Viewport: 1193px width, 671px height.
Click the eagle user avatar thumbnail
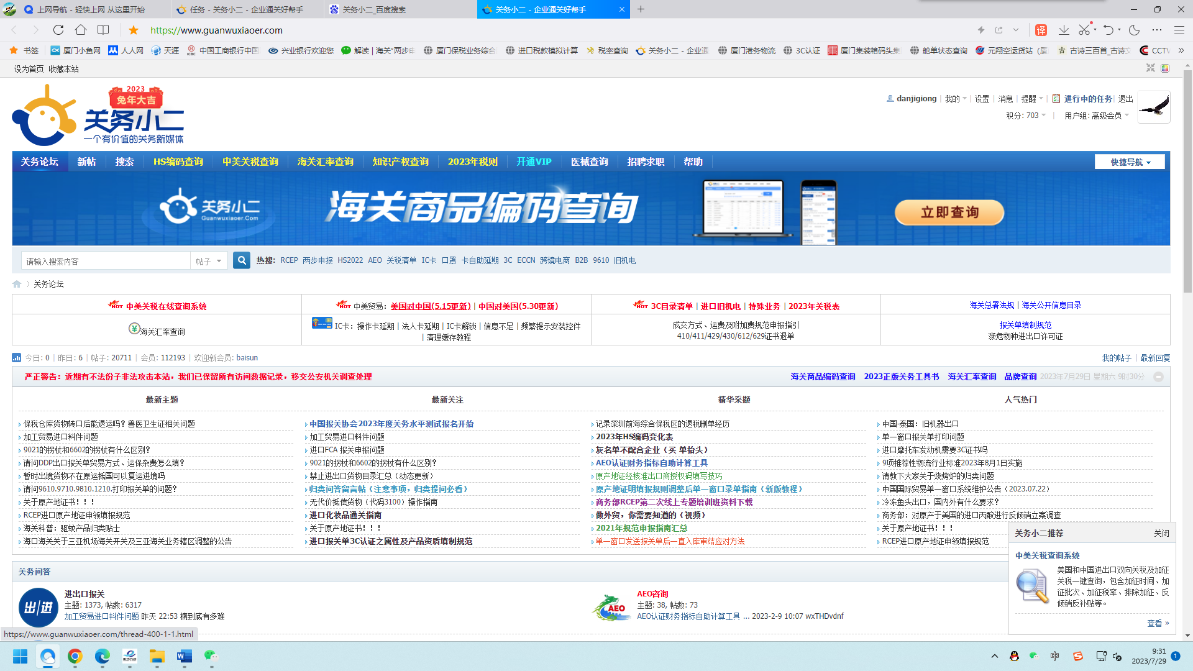click(x=1154, y=107)
